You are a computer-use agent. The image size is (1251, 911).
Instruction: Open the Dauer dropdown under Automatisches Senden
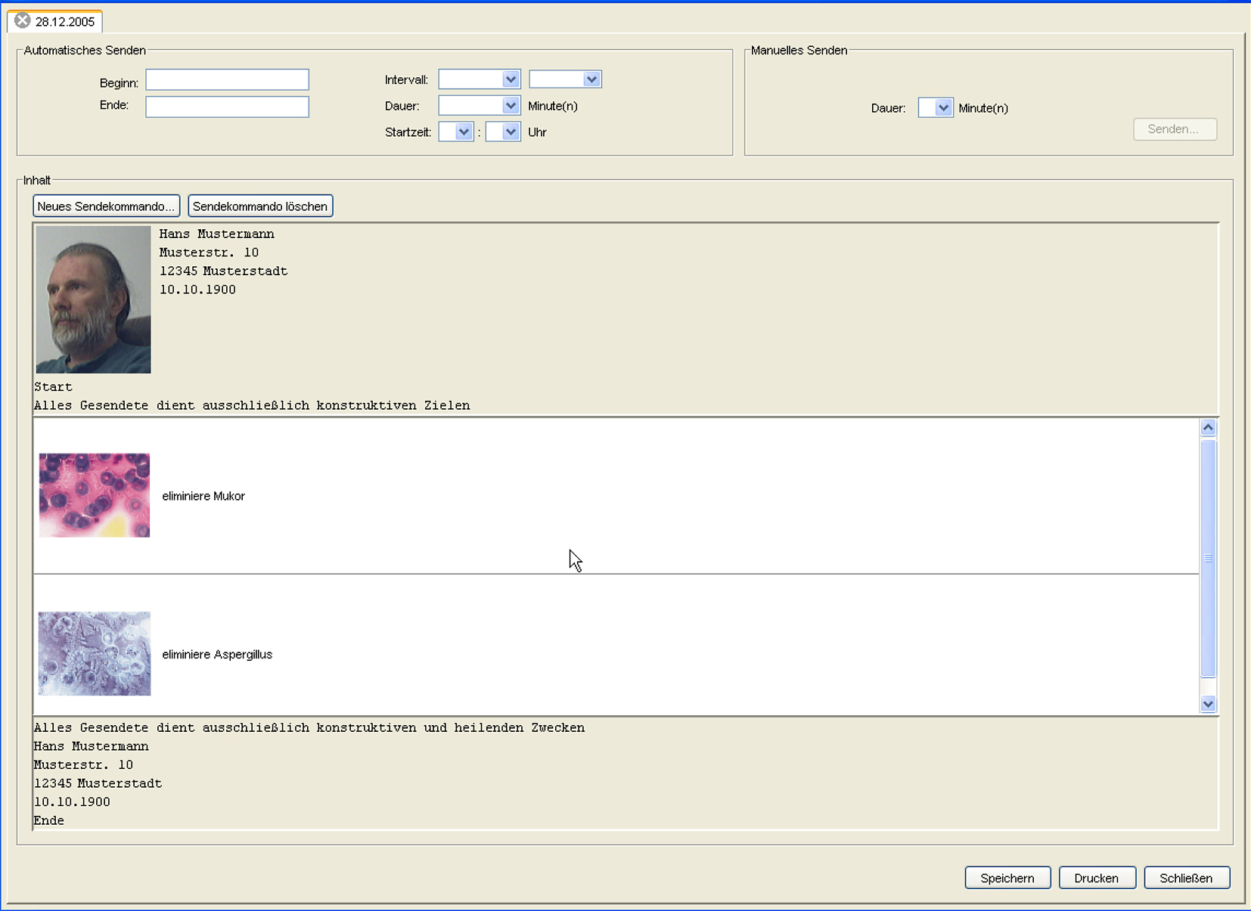point(480,106)
